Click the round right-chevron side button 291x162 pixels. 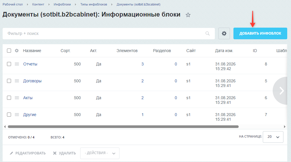281,91
